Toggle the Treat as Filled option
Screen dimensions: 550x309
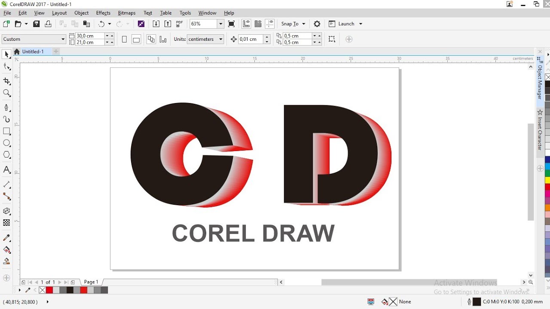pyautogui.click(x=332, y=39)
